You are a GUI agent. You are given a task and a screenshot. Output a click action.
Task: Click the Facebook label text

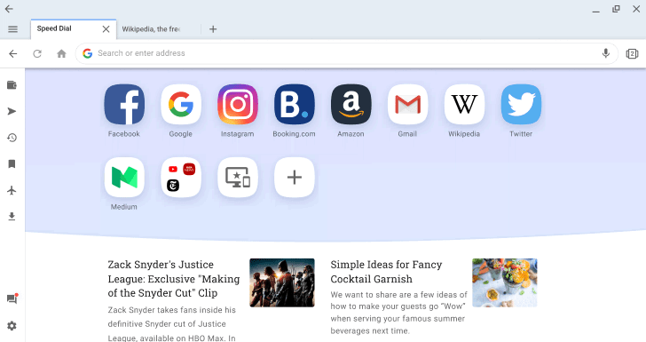click(124, 133)
